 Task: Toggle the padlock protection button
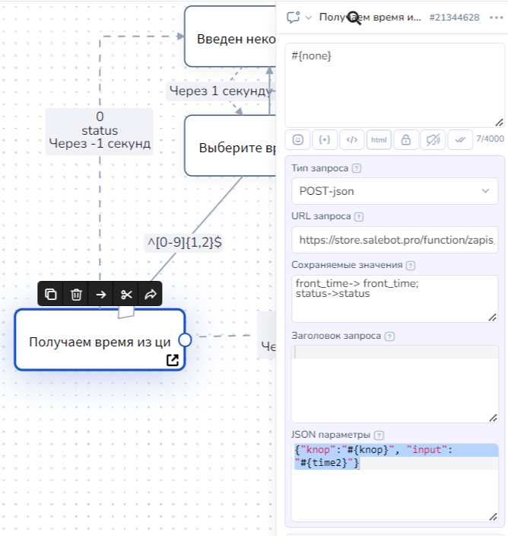point(405,139)
